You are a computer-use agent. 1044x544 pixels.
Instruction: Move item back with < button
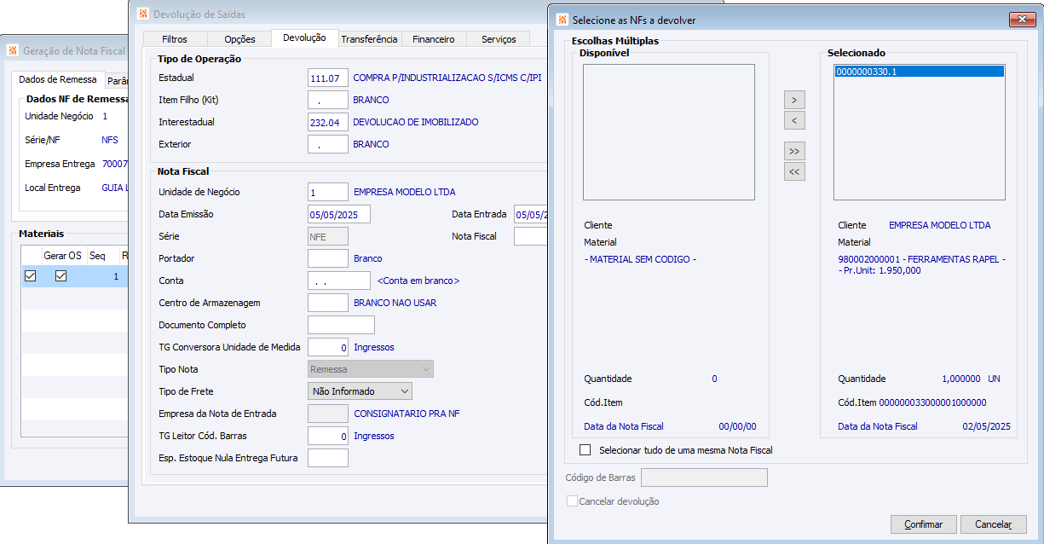click(794, 120)
